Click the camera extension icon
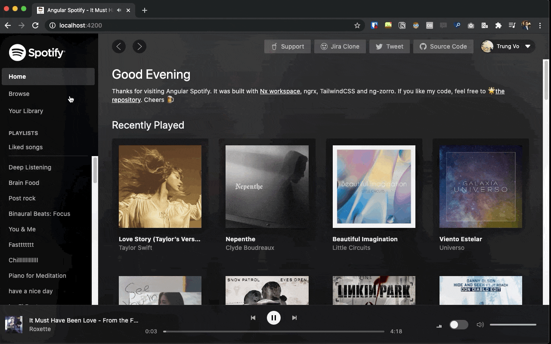This screenshot has height=344, width=551. point(471,25)
